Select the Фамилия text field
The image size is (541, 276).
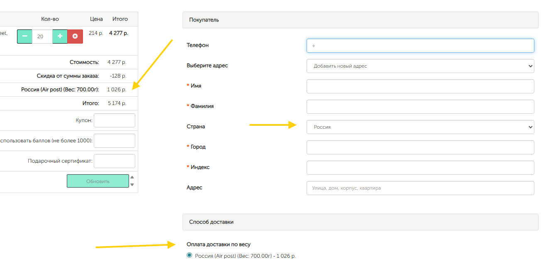pos(420,107)
